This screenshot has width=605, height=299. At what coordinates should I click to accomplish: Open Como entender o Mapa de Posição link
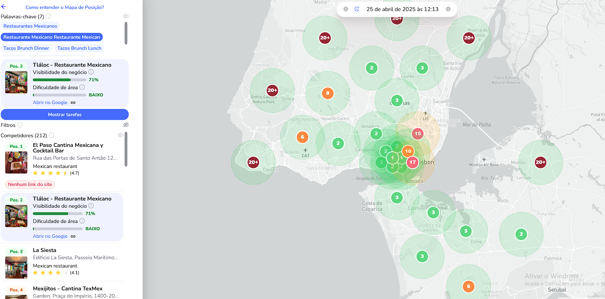point(65,7)
